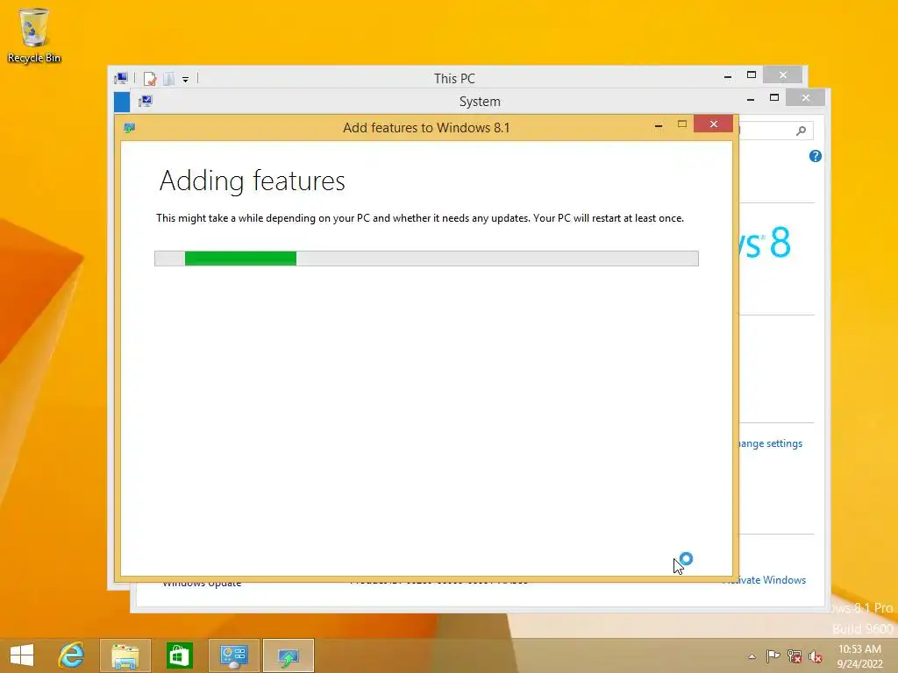The height and width of the screenshot is (673, 898).
Task: Click the Change settings link in System
Action: pos(770,443)
